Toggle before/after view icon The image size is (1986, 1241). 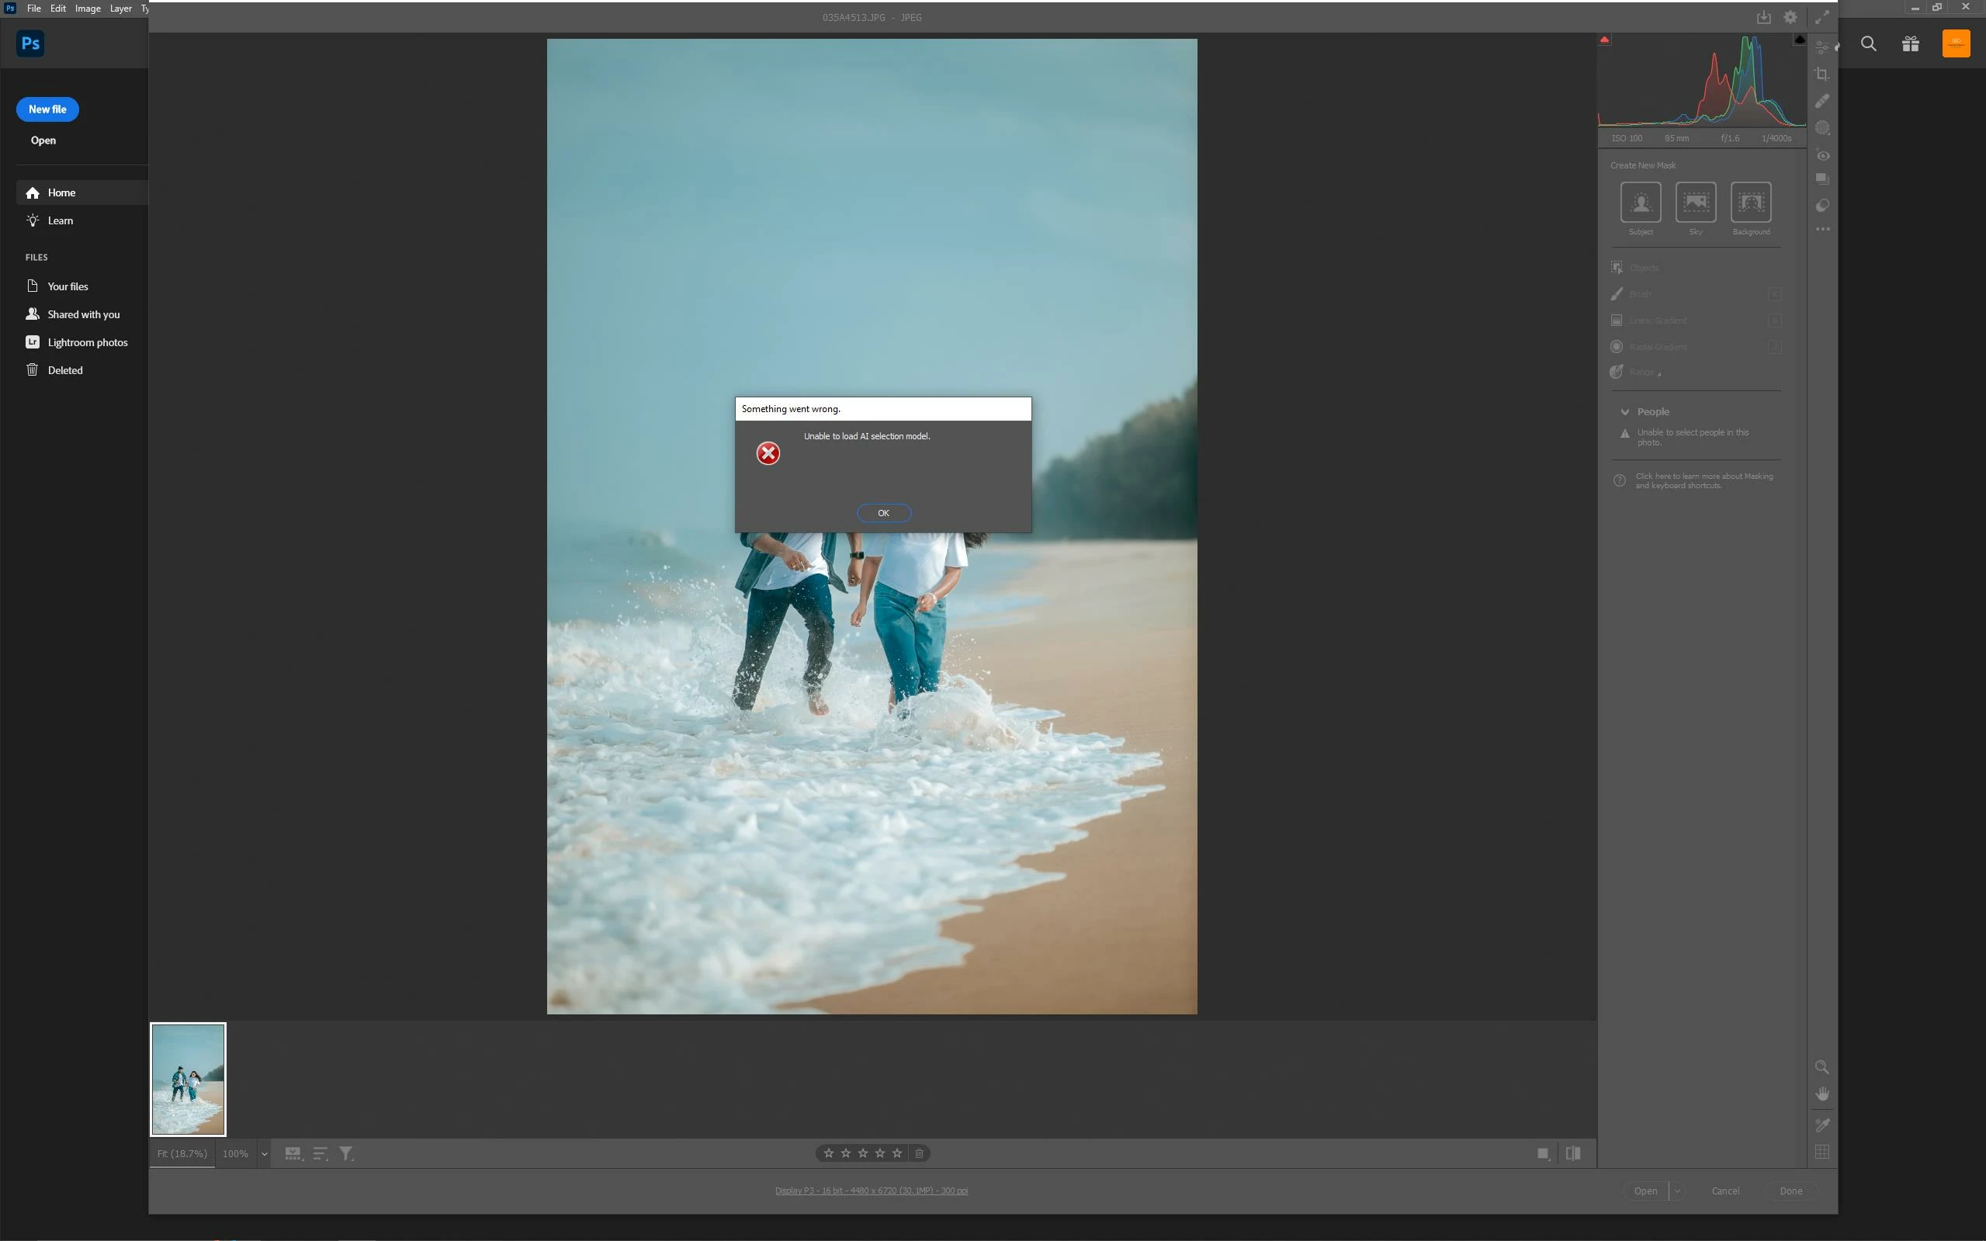[1572, 1153]
